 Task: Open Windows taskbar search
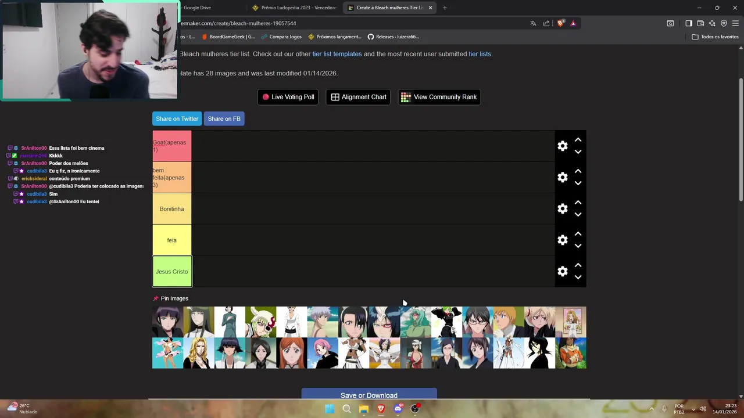click(346, 409)
